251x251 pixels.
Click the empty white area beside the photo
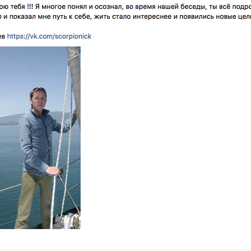point(165,136)
